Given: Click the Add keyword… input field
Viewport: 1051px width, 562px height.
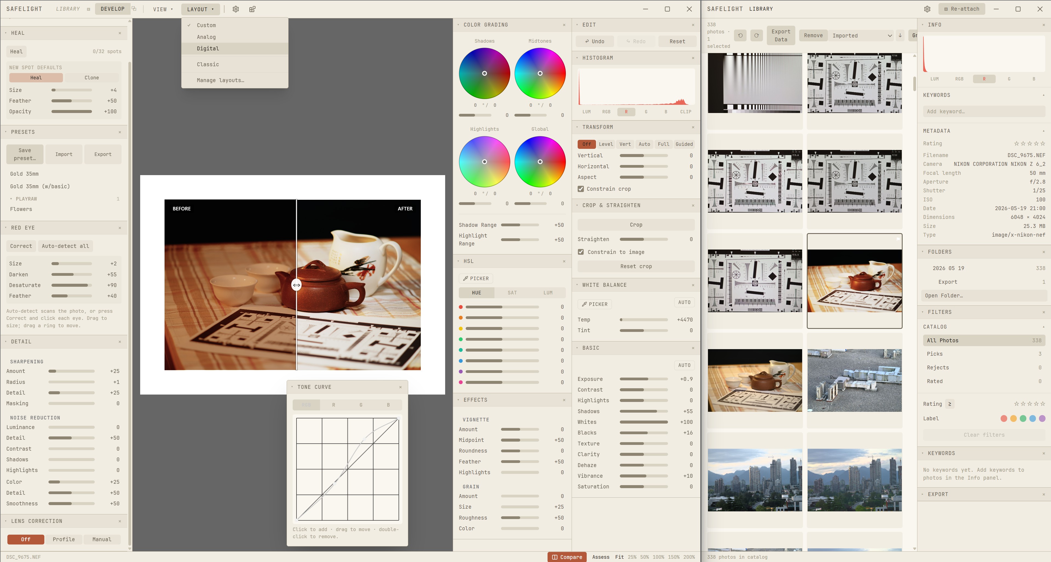Looking at the screenshot, I should 984,111.
